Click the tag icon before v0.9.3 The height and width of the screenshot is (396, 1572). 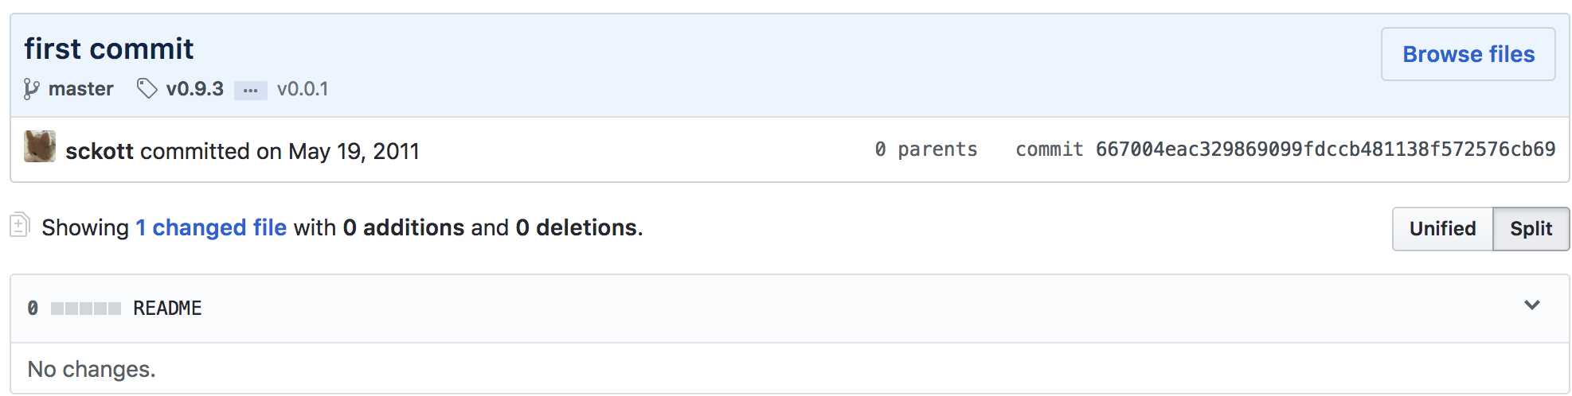coord(147,88)
